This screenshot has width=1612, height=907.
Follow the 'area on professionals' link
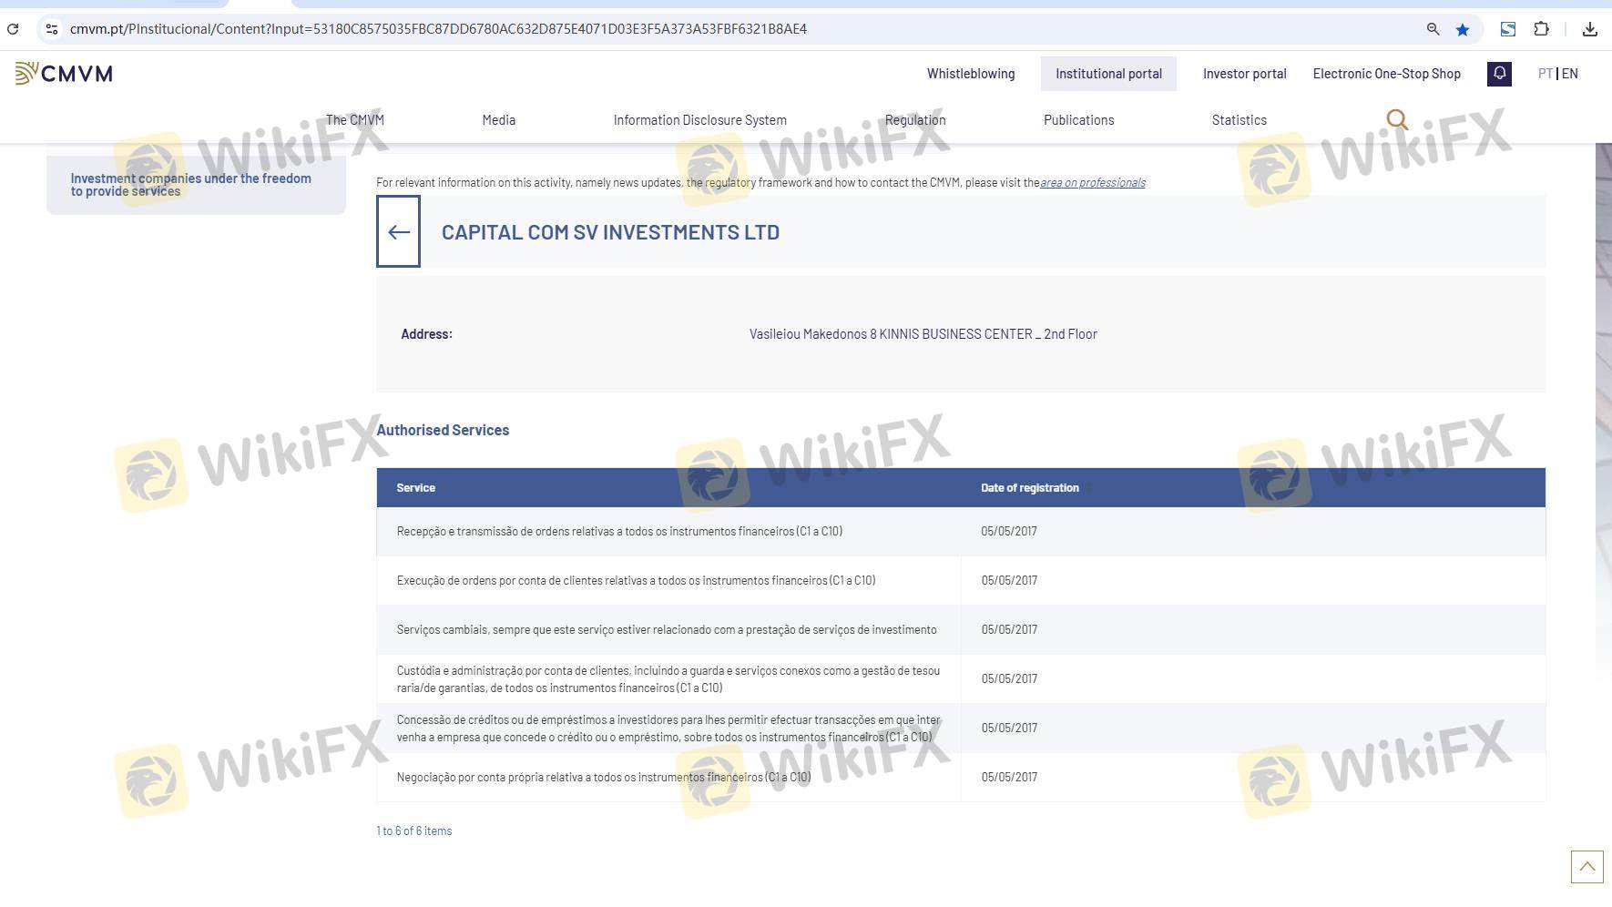(x=1093, y=182)
